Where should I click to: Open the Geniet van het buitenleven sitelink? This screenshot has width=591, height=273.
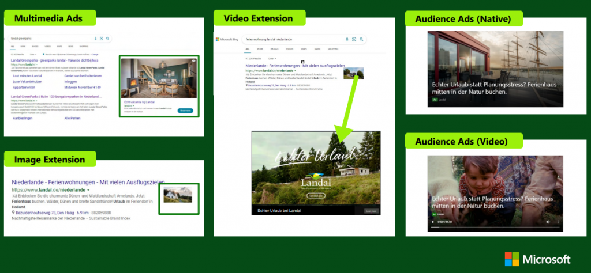coord(83,76)
